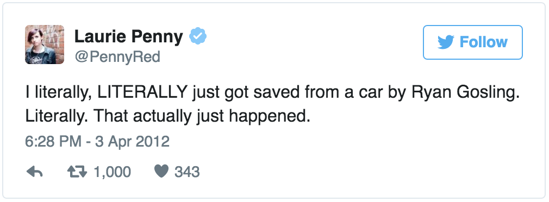Click the reply arrow icon
This screenshot has width=549, height=202.
[x=35, y=172]
